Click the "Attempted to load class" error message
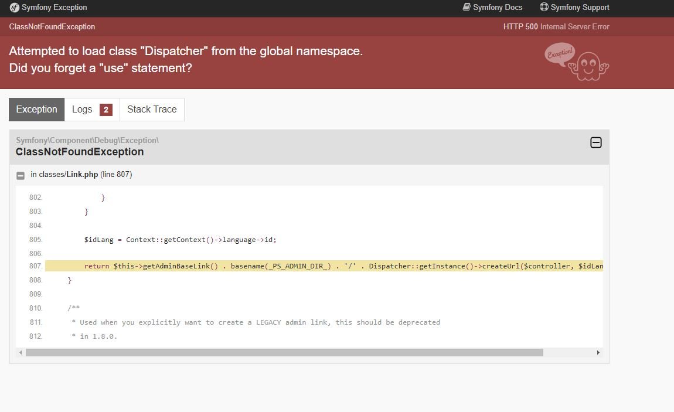Screen dimensions: 674x412 point(186,51)
